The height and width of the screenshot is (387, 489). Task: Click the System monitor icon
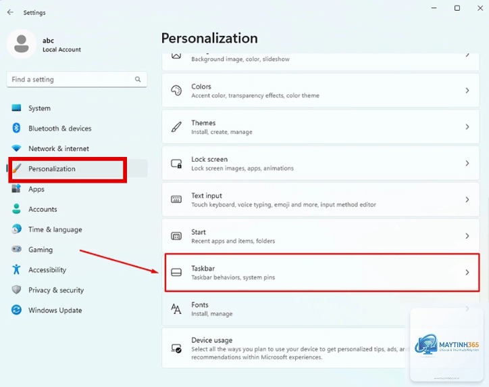16,108
